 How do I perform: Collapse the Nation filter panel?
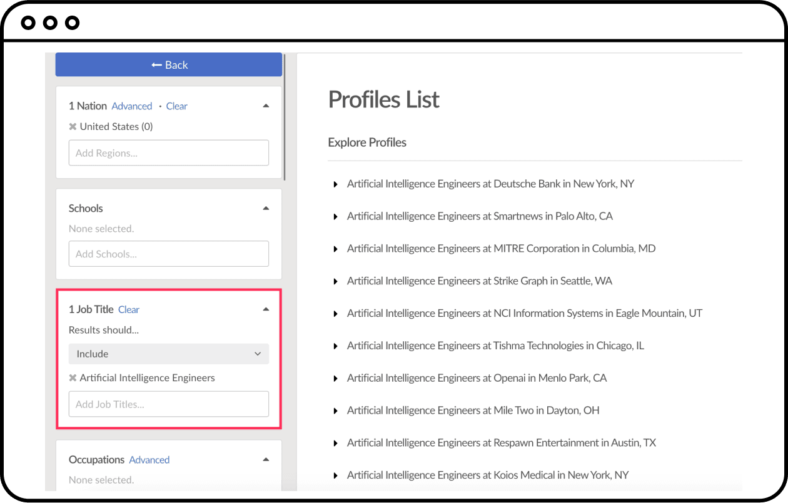(266, 106)
